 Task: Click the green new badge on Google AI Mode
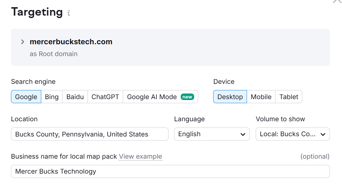tap(187, 97)
